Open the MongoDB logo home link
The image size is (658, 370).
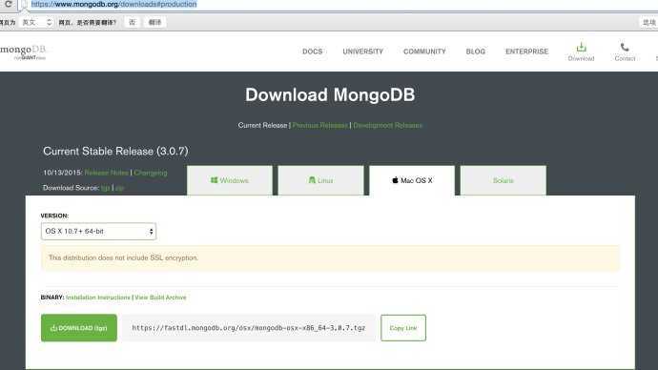(23, 52)
